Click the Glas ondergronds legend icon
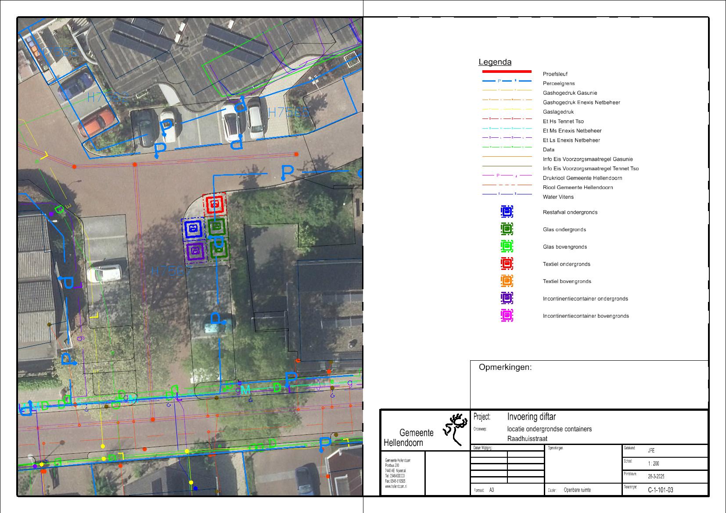Image resolution: width=726 pixels, height=513 pixels. click(507, 229)
